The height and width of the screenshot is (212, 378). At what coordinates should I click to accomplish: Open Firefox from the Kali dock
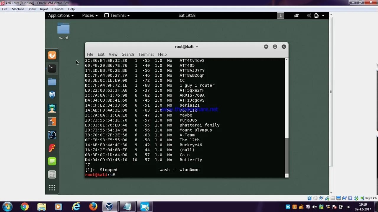52,55
